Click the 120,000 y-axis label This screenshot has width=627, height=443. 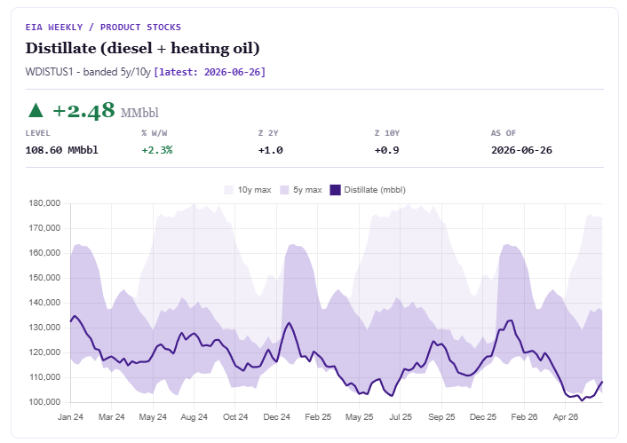point(44,352)
